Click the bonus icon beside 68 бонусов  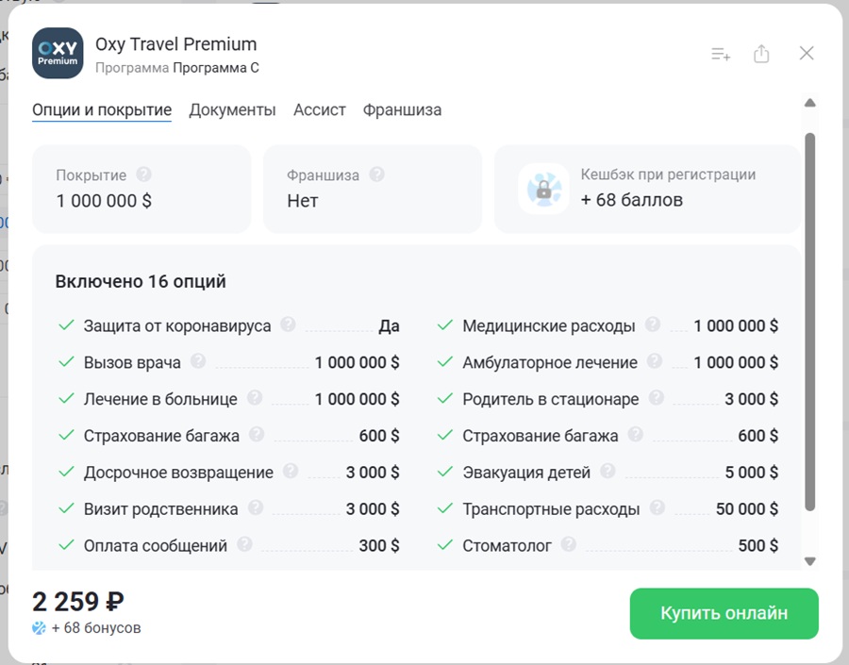tap(39, 628)
